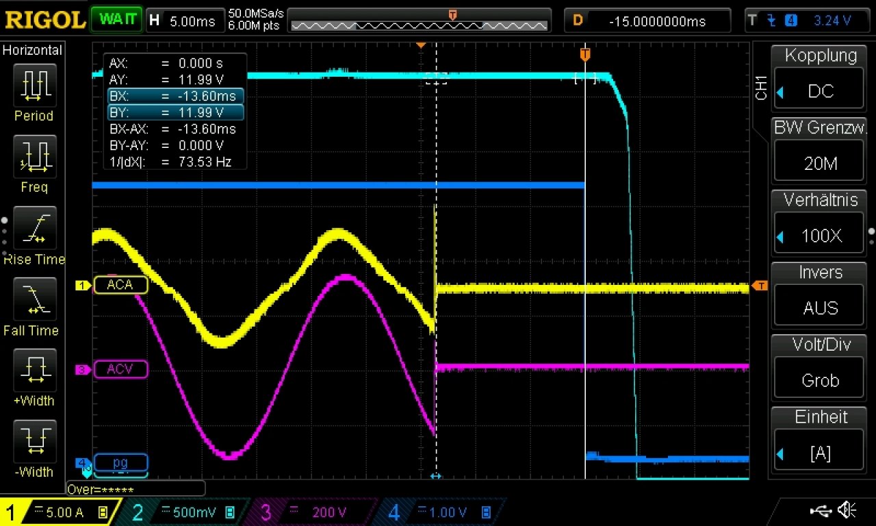Click the speaker sound icon

pos(847,510)
